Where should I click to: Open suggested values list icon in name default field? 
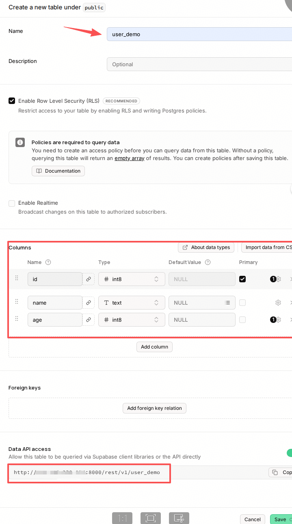(x=227, y=303)
